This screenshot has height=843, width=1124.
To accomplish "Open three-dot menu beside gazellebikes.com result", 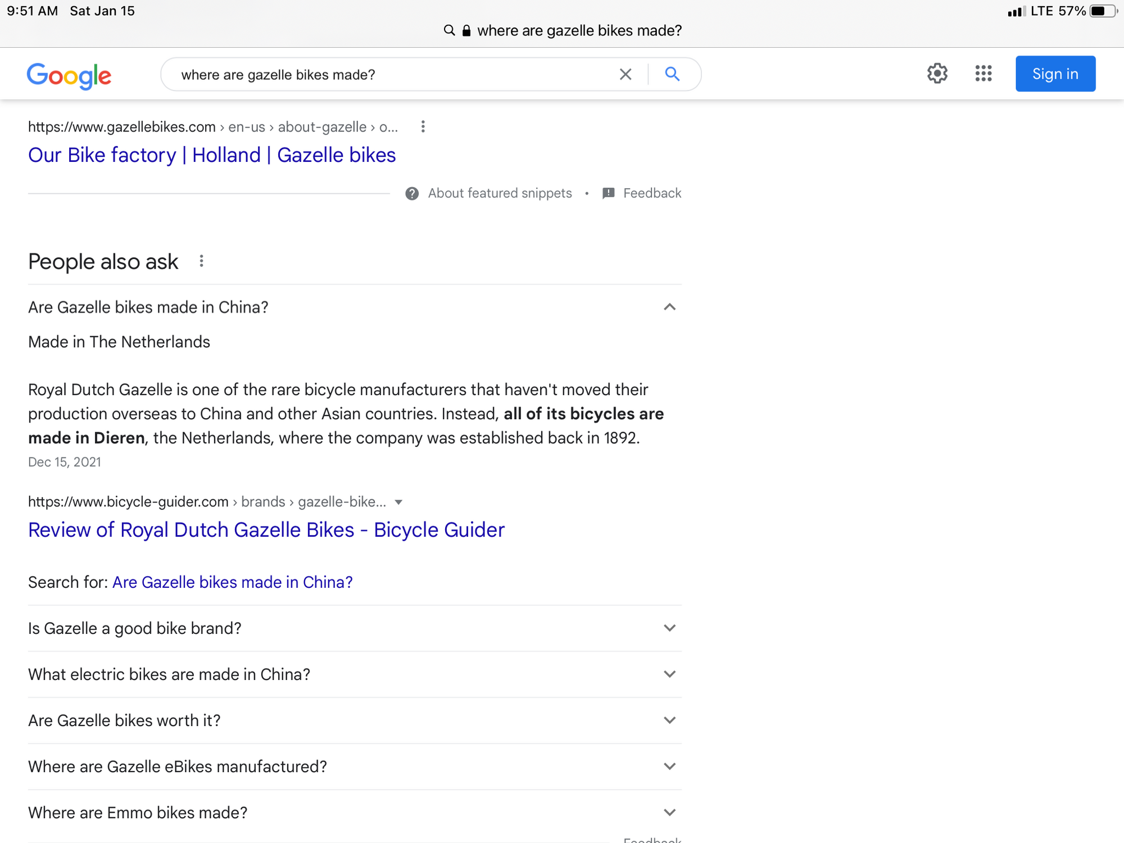I will coord(423,127).
